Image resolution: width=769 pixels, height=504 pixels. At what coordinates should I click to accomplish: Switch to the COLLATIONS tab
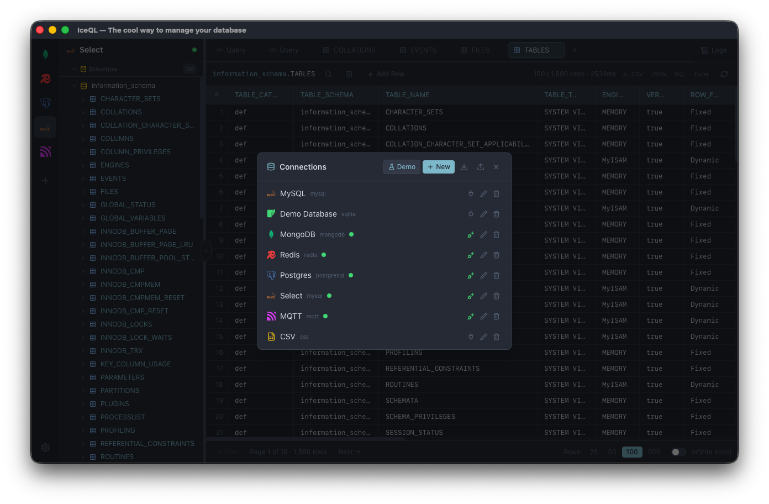pyautogui.click(x=349, y=50)
